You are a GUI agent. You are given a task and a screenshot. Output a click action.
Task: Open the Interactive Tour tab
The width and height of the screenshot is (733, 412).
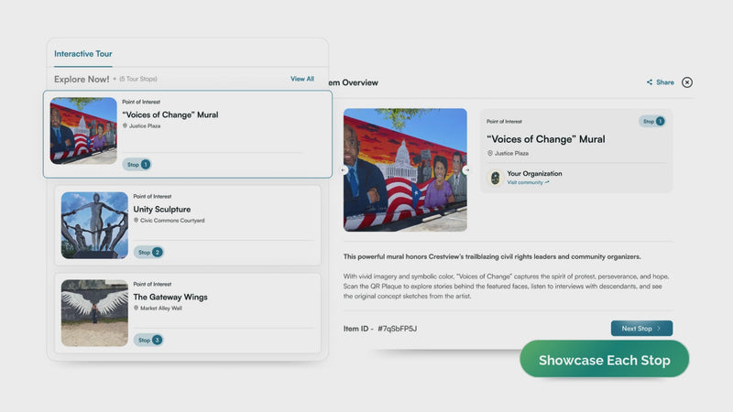coord(83,54)
